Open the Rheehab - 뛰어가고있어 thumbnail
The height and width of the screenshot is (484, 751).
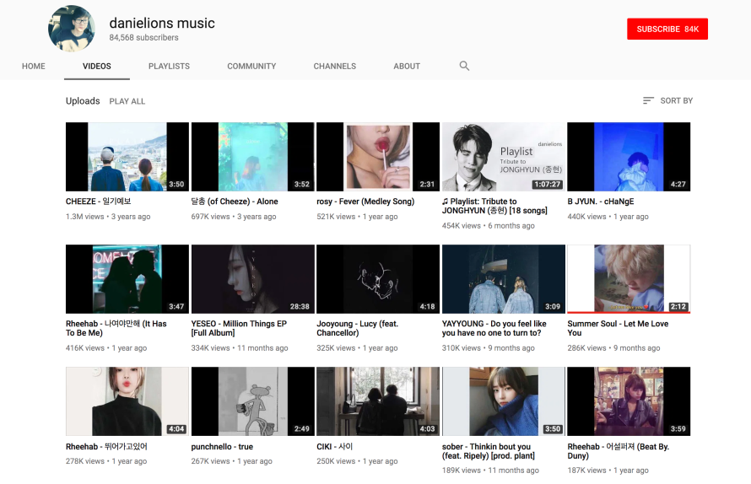(127, 401)
